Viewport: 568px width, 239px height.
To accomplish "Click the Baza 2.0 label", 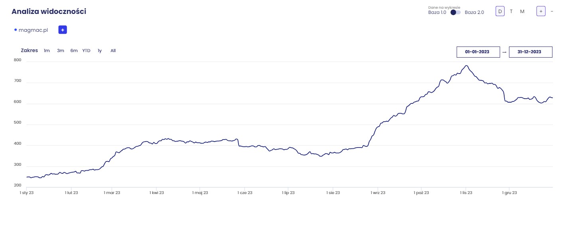I will coord(474,12).
